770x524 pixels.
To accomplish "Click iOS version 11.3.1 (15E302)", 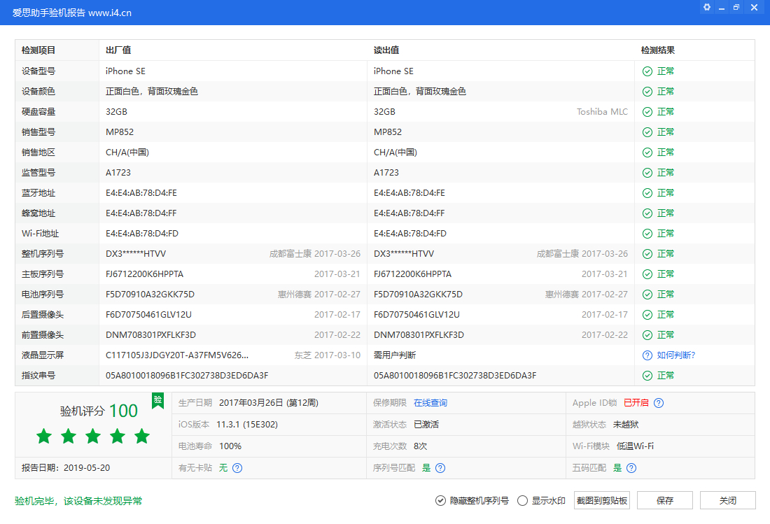I will coord(247,425).
